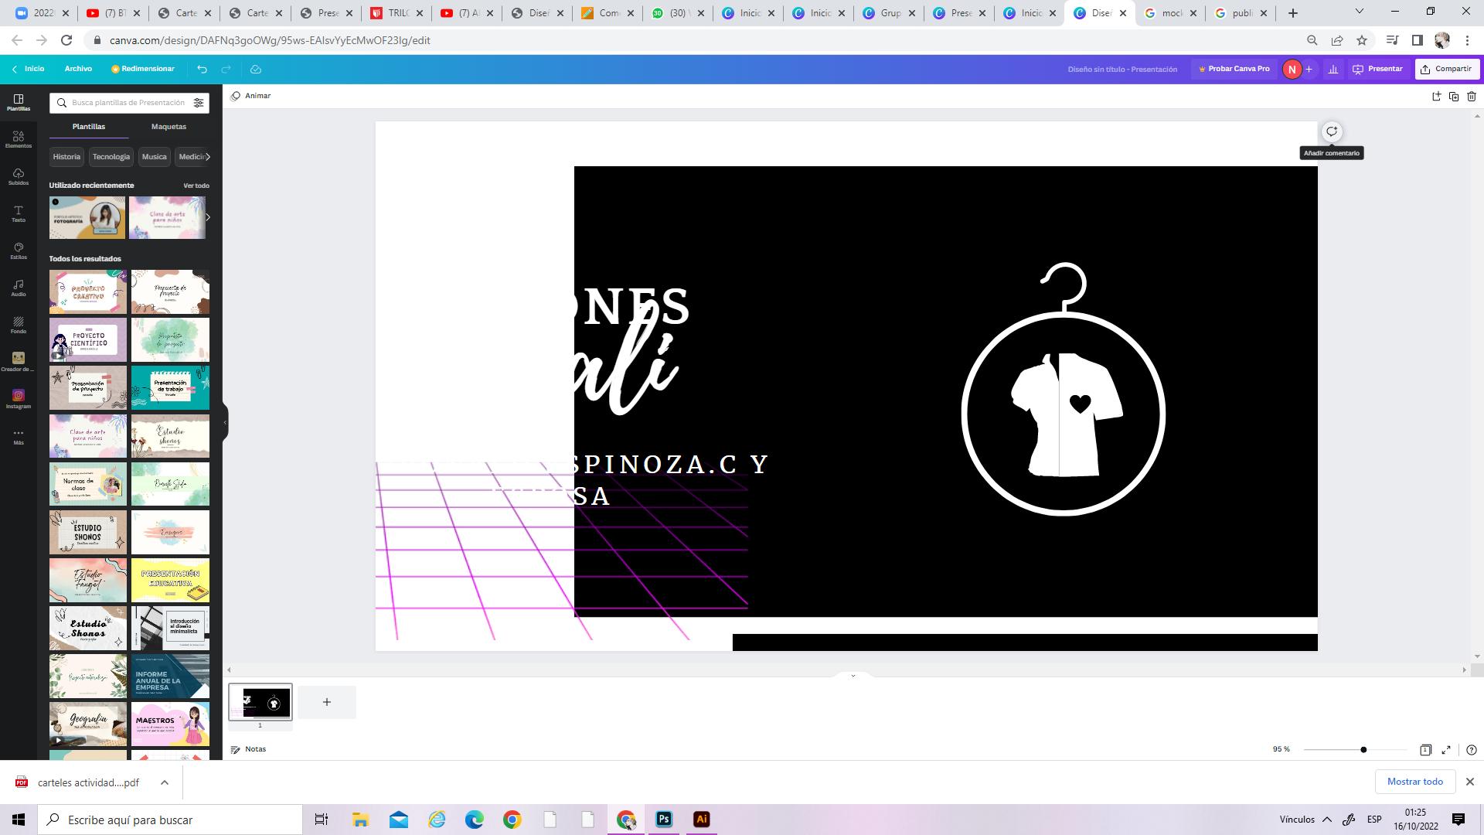This screenshot has height=835, width=1484.
Task: Open the Instagram sidebar app
Action: click(19, 399)
